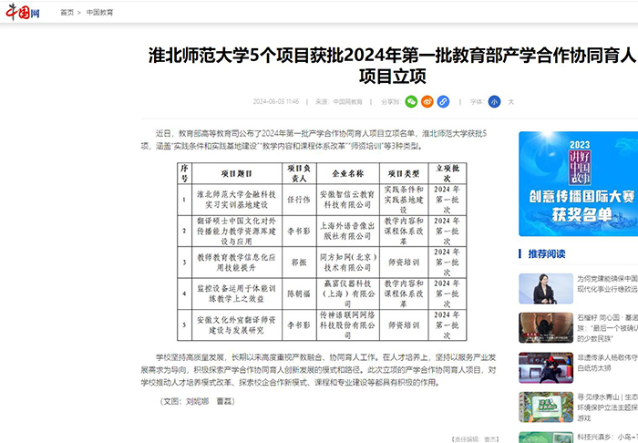The height and width of the screenshot is (443, 638).
Task: Open recommended article starting with 石榴籽
Action: (606, 322)
